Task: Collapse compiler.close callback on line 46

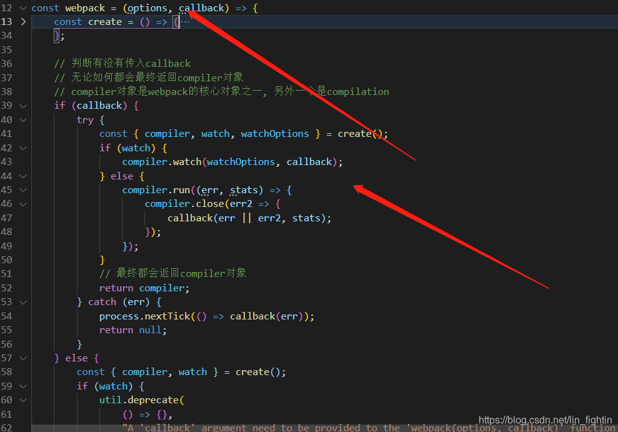Action: [x=23, y=204]
